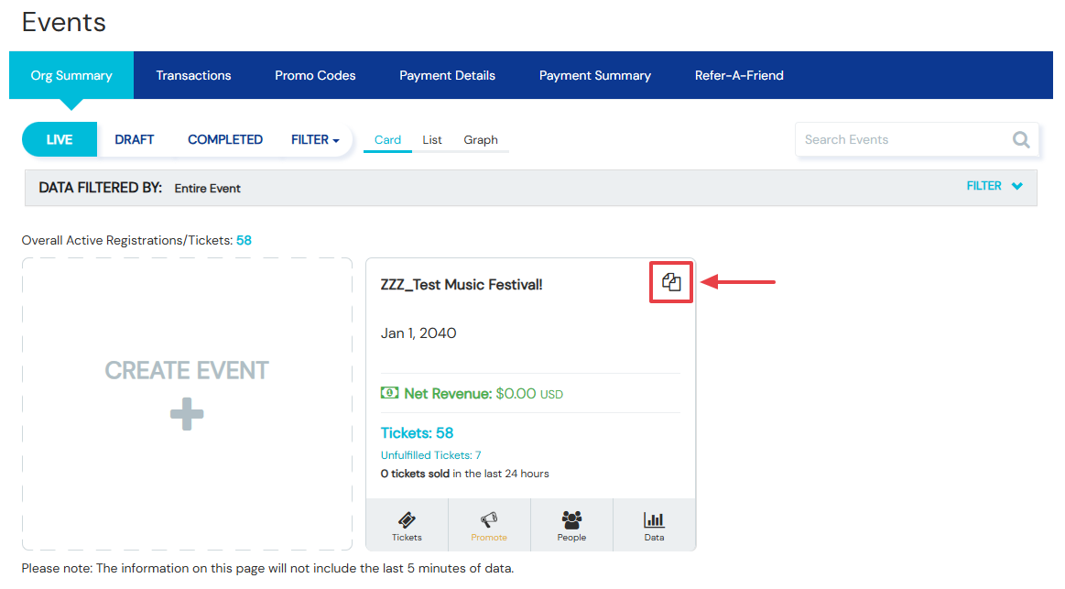The image size is (1065, 589).
Task: Switch to List view
Action: (x=432, y=139)
